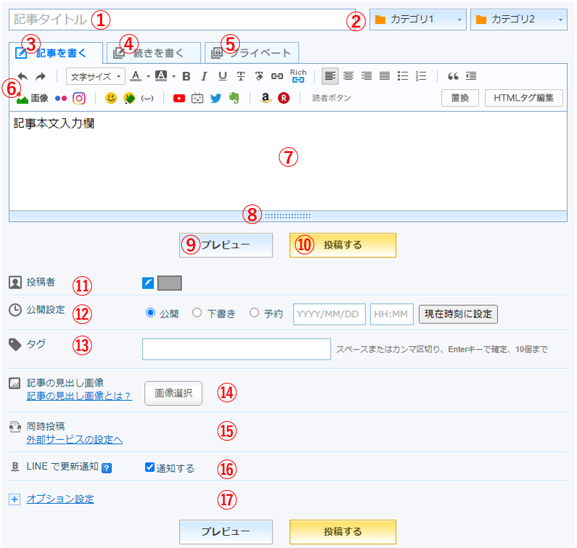
Task: Embed a Niconico video
Action: click(x=197, y=99)
